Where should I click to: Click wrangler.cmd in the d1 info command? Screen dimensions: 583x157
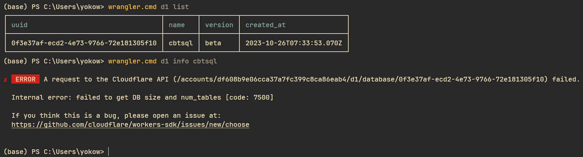point(132,61)
